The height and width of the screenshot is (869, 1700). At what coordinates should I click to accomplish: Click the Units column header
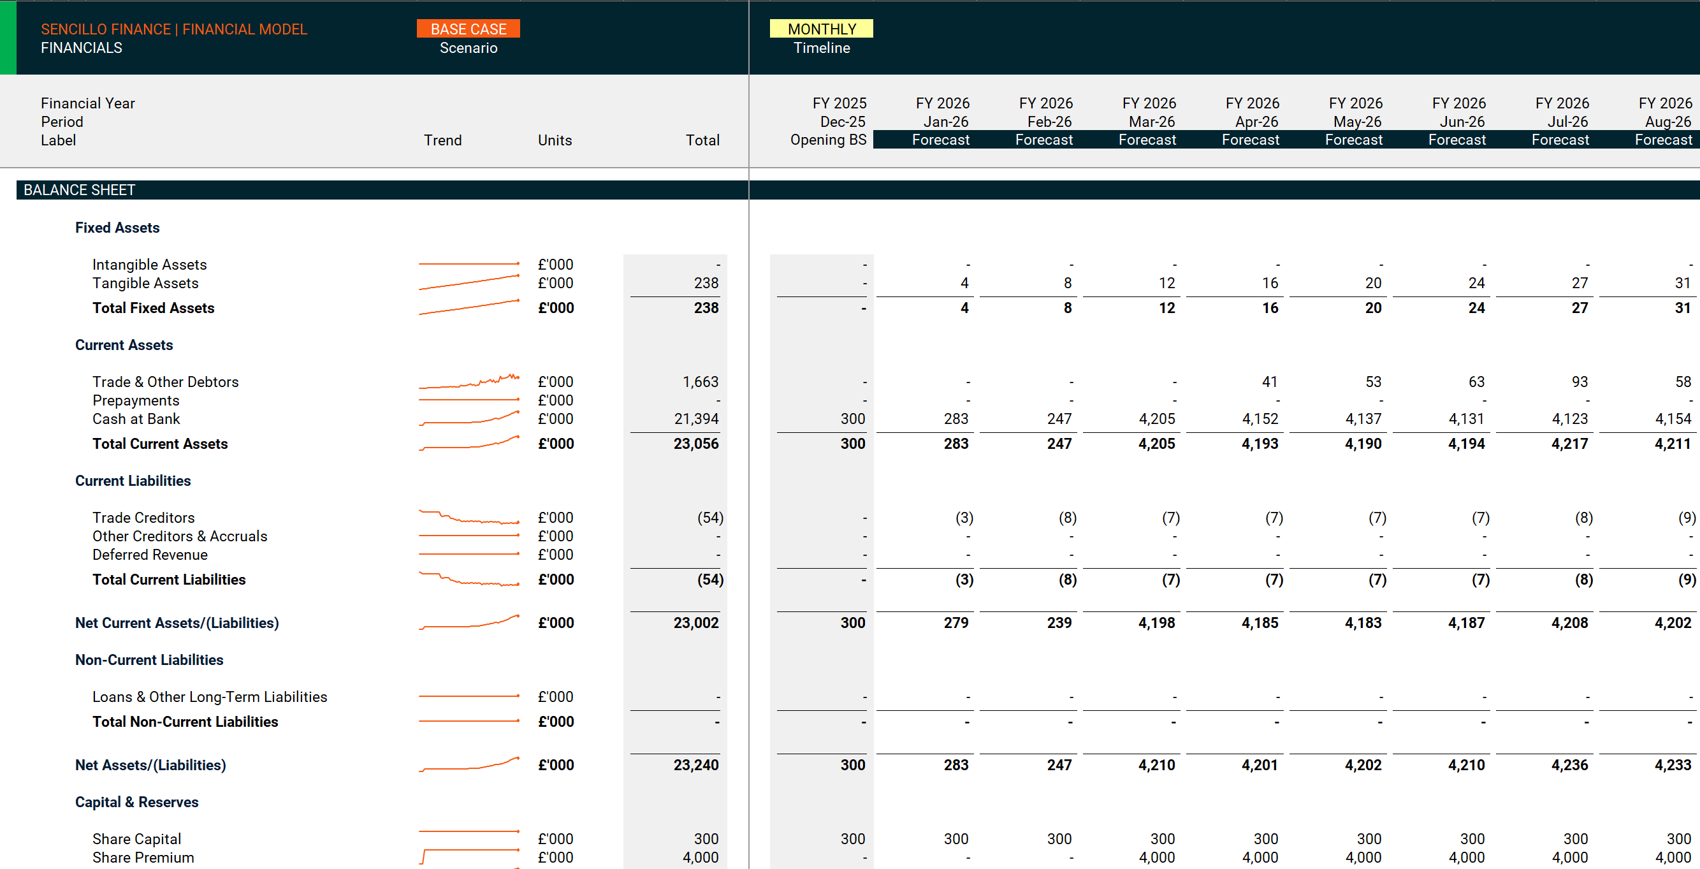[555, 140]
